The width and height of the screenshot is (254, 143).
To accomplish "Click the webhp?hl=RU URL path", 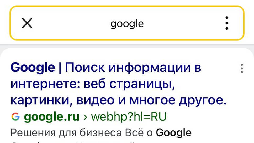I will 129,117.
